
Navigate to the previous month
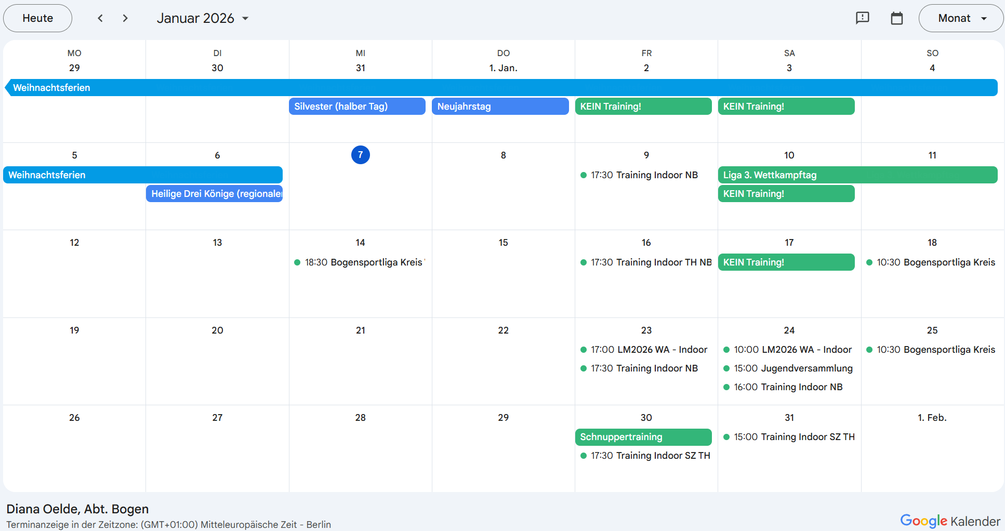(x=100, y=18)
